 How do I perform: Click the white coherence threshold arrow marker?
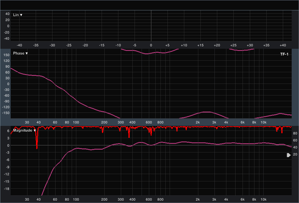[x=289, y=155]
